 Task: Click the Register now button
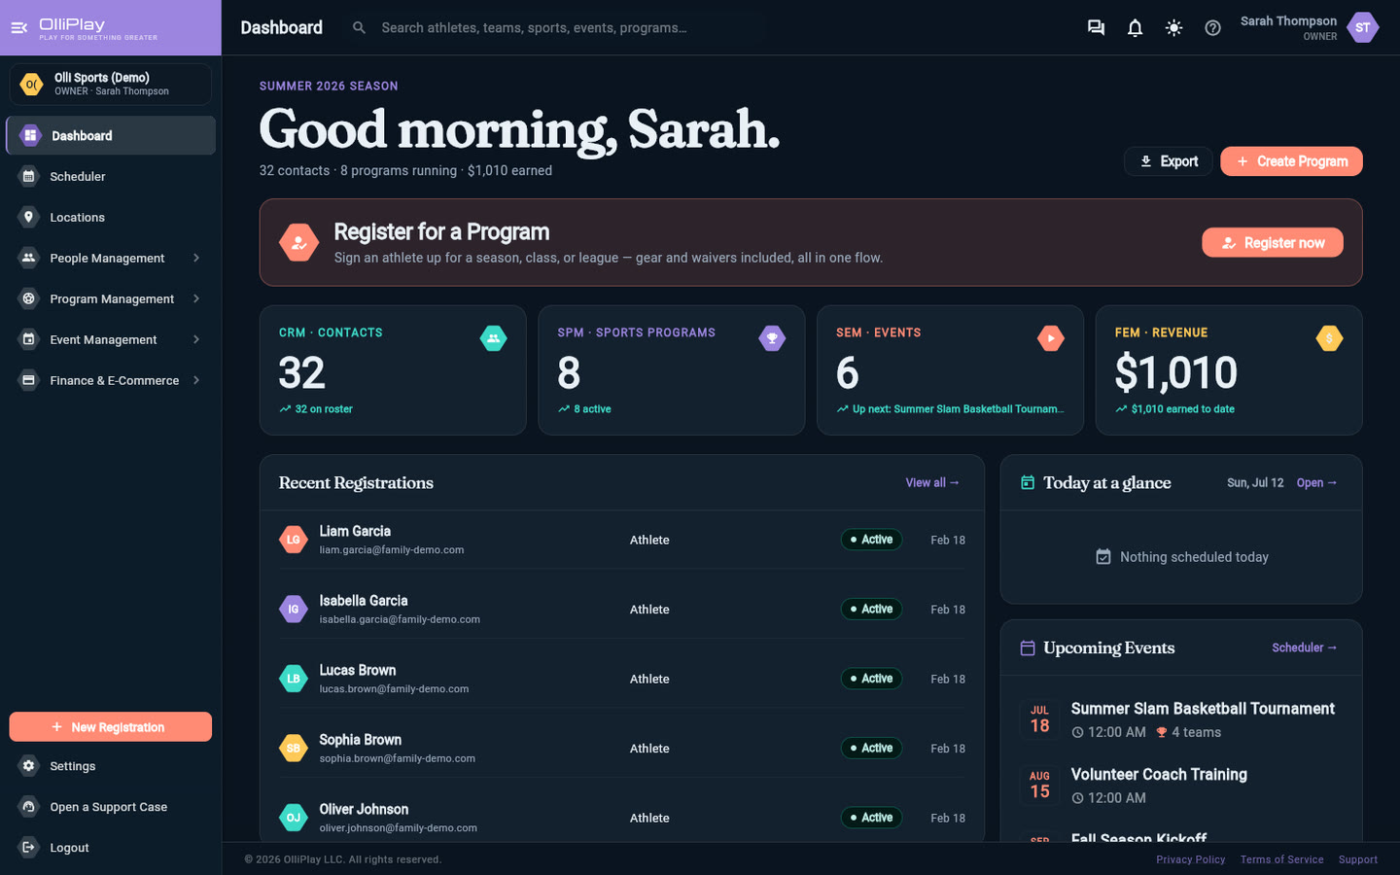click(1273, 243)
